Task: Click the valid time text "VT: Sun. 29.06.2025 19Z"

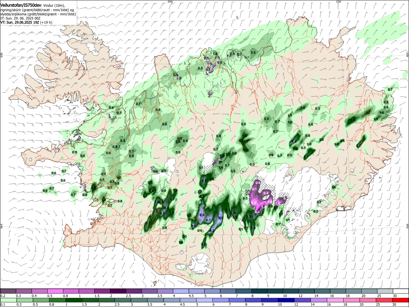Action: coord(20,22)
